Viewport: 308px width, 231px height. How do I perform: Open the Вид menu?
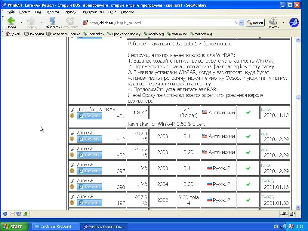click(38, 12)
